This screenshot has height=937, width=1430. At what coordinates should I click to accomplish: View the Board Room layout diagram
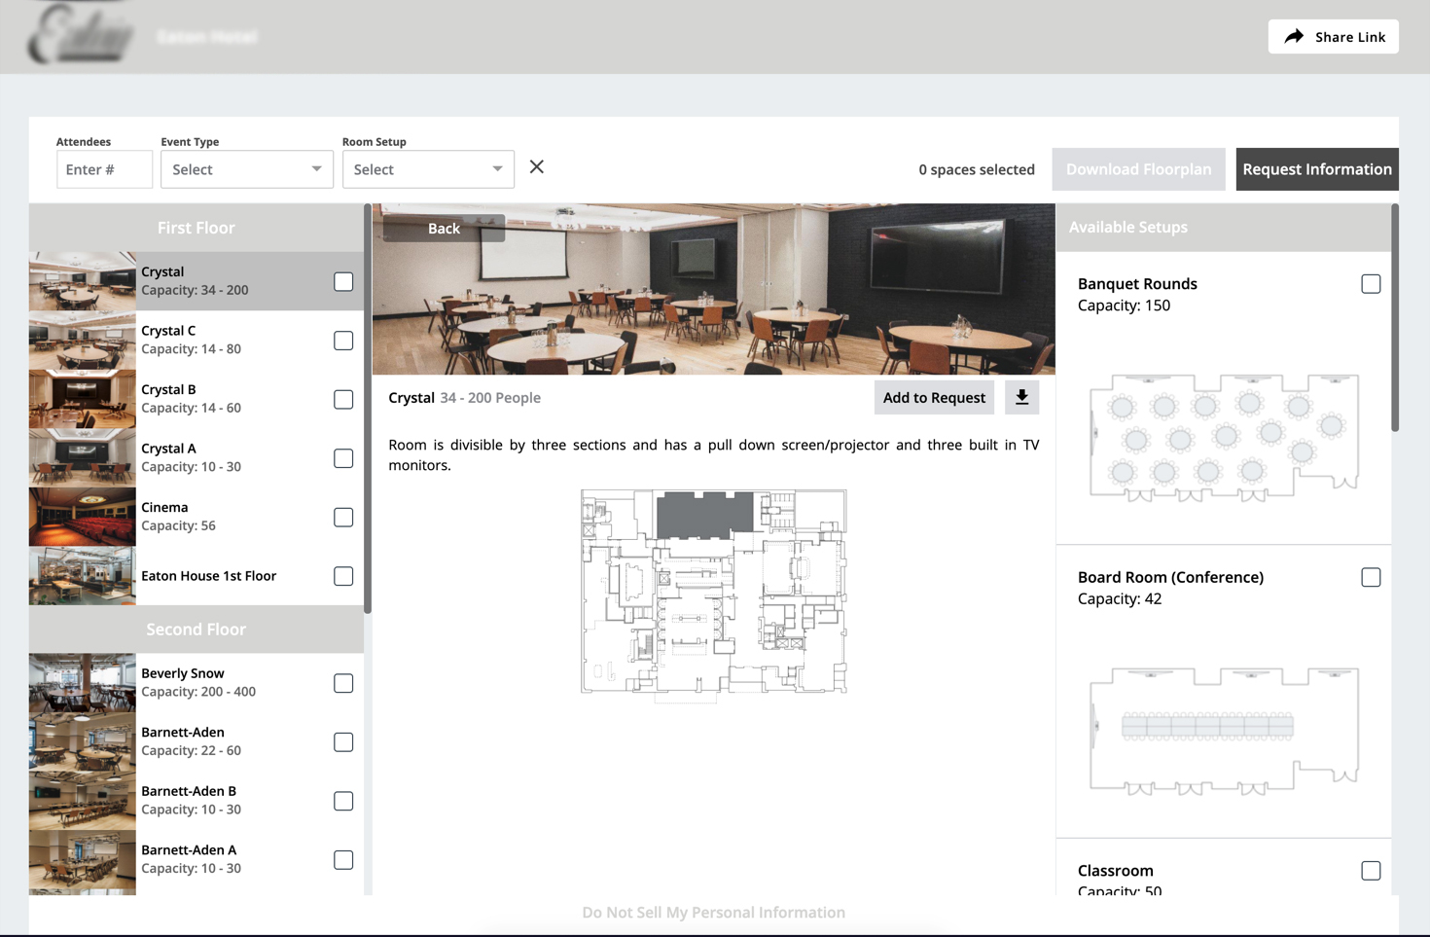pyautogui.click(x=1224, y=731)
